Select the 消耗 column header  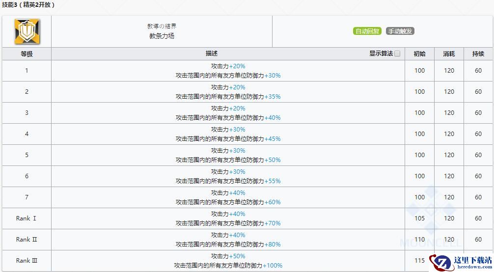tap(449, 54)
